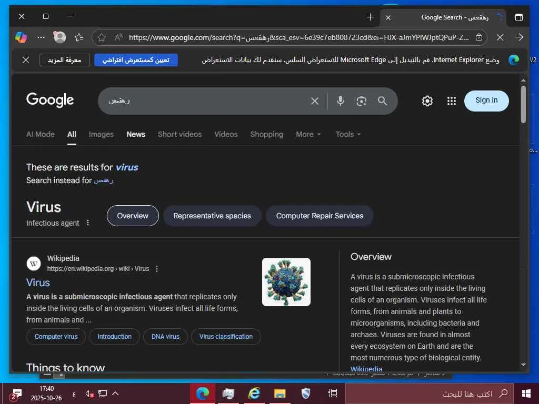The image size is (539, 404).
Task: Open the Computer virus sitelink
Action: pyautogui.click(x=56, y=337)
